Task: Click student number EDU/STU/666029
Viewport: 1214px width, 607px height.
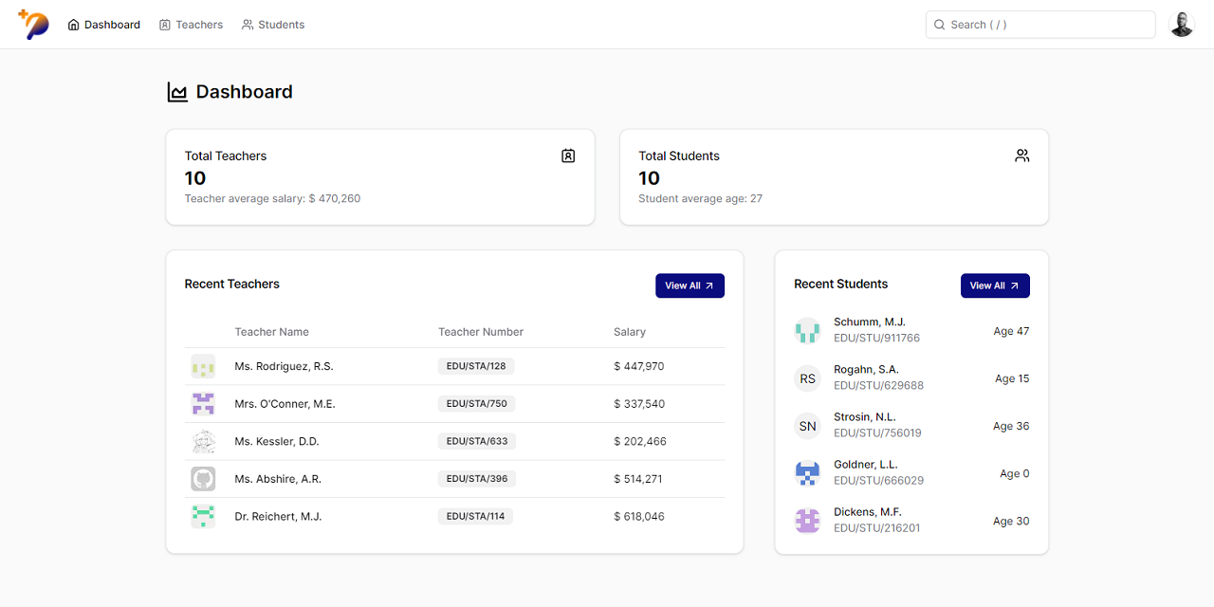Action: point(878,481)
